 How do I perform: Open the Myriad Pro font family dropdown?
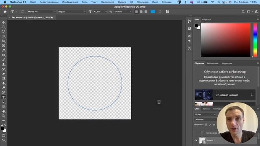pos(41,12)
